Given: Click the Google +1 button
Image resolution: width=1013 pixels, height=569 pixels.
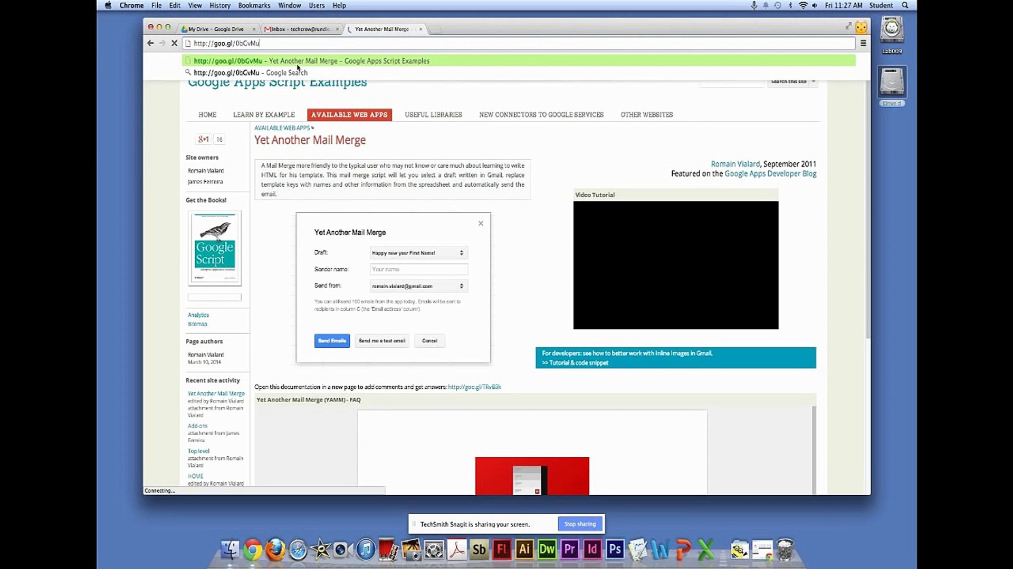Looking at the screenshot, I should pyautogui.click(x=204, y=139).
